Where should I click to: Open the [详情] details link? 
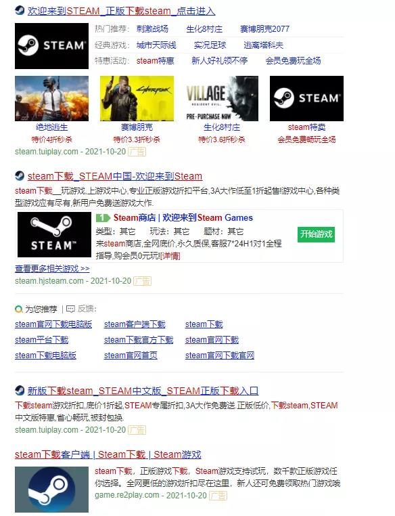170,256
